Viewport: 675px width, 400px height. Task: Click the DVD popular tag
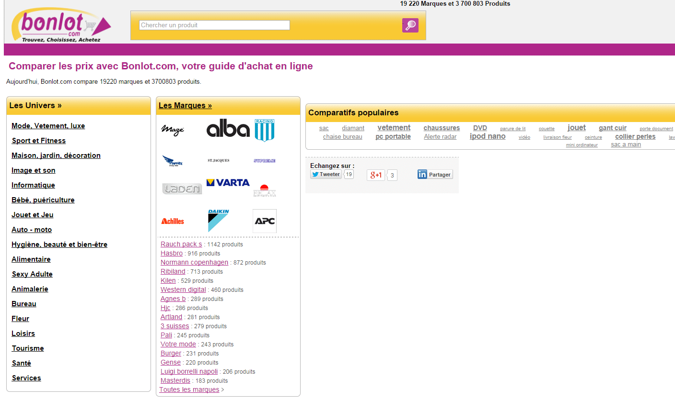coord(480,128)
